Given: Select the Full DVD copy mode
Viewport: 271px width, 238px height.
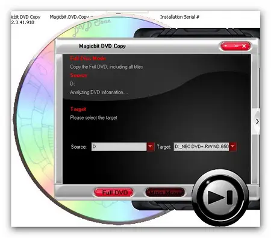Looking at the screenshot, I should coord(114,192).
